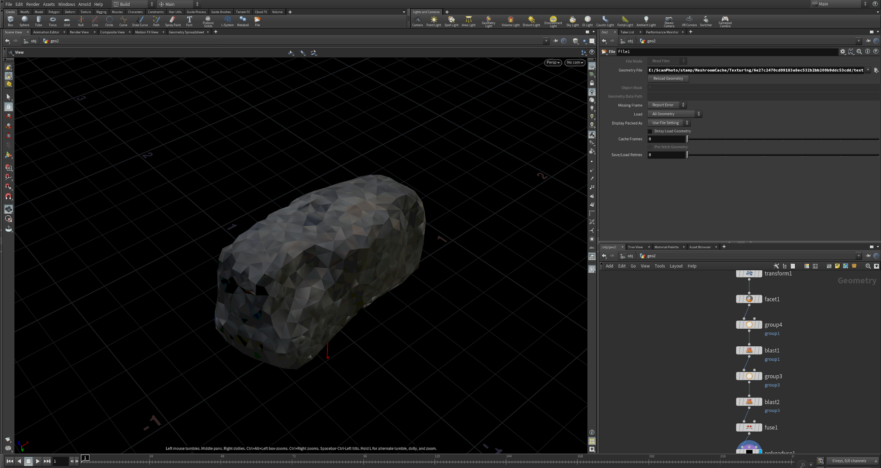Open the network editor Layout menu

[x=676, y=266]
